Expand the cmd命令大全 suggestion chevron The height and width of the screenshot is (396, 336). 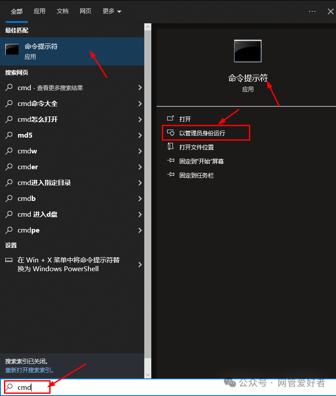point(140,104)
